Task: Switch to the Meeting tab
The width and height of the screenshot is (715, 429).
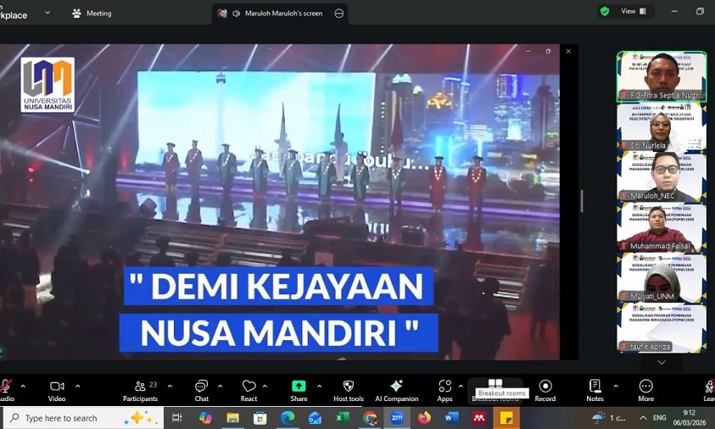Action: pyautogui.click(x=92, y=14)
